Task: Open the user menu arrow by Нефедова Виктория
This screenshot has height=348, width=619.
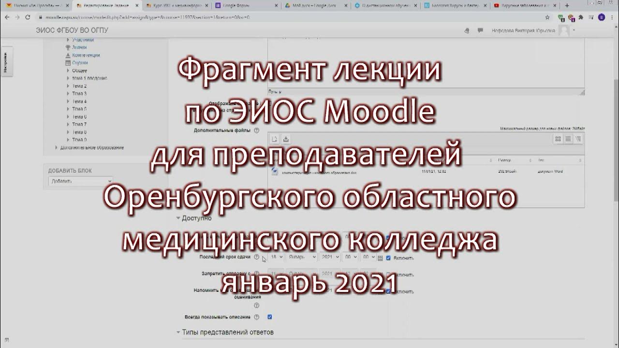Action: pyautogui.click(x=574, y=30)
